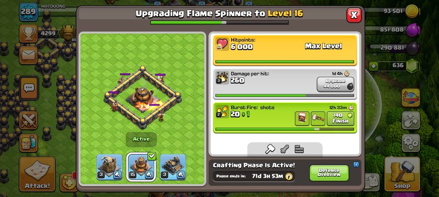
Task: Click the info icon near Defense Overview
Action: pos(356,164)
